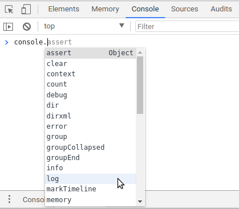Switch to the Memory tab
Viewport: 239px width, 209px height.
tap(105, 9)
